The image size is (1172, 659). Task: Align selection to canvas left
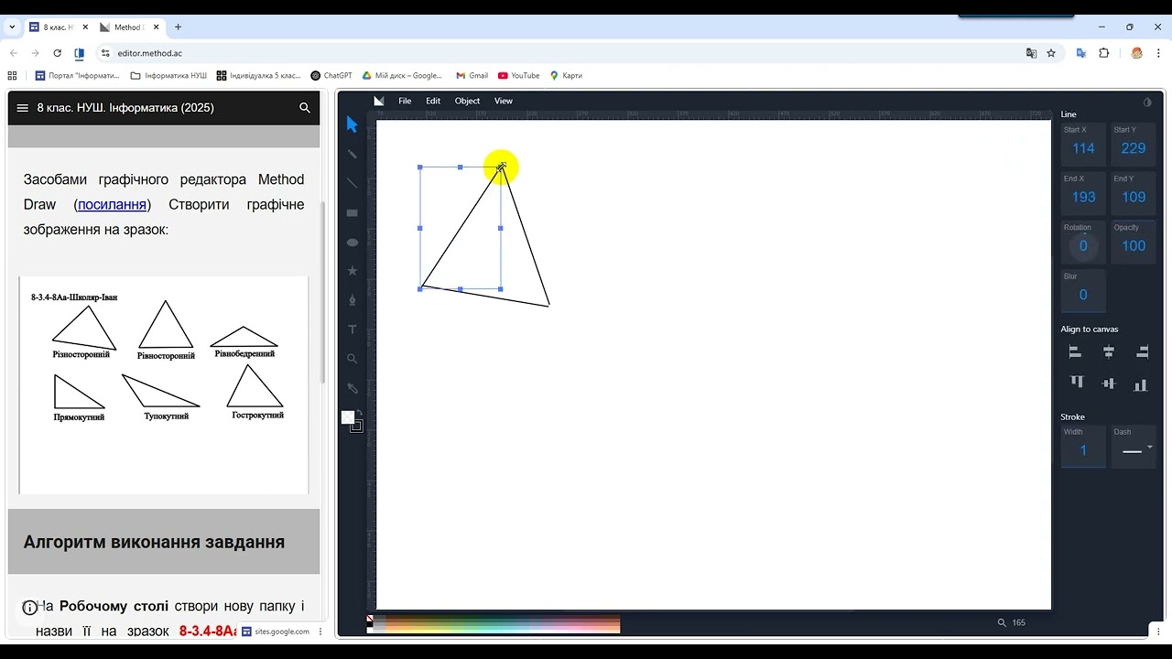click(1076, 351)
